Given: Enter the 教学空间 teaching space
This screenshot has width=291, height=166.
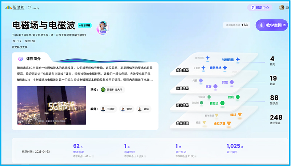Looking at the screenshot, I should [272, 25].
